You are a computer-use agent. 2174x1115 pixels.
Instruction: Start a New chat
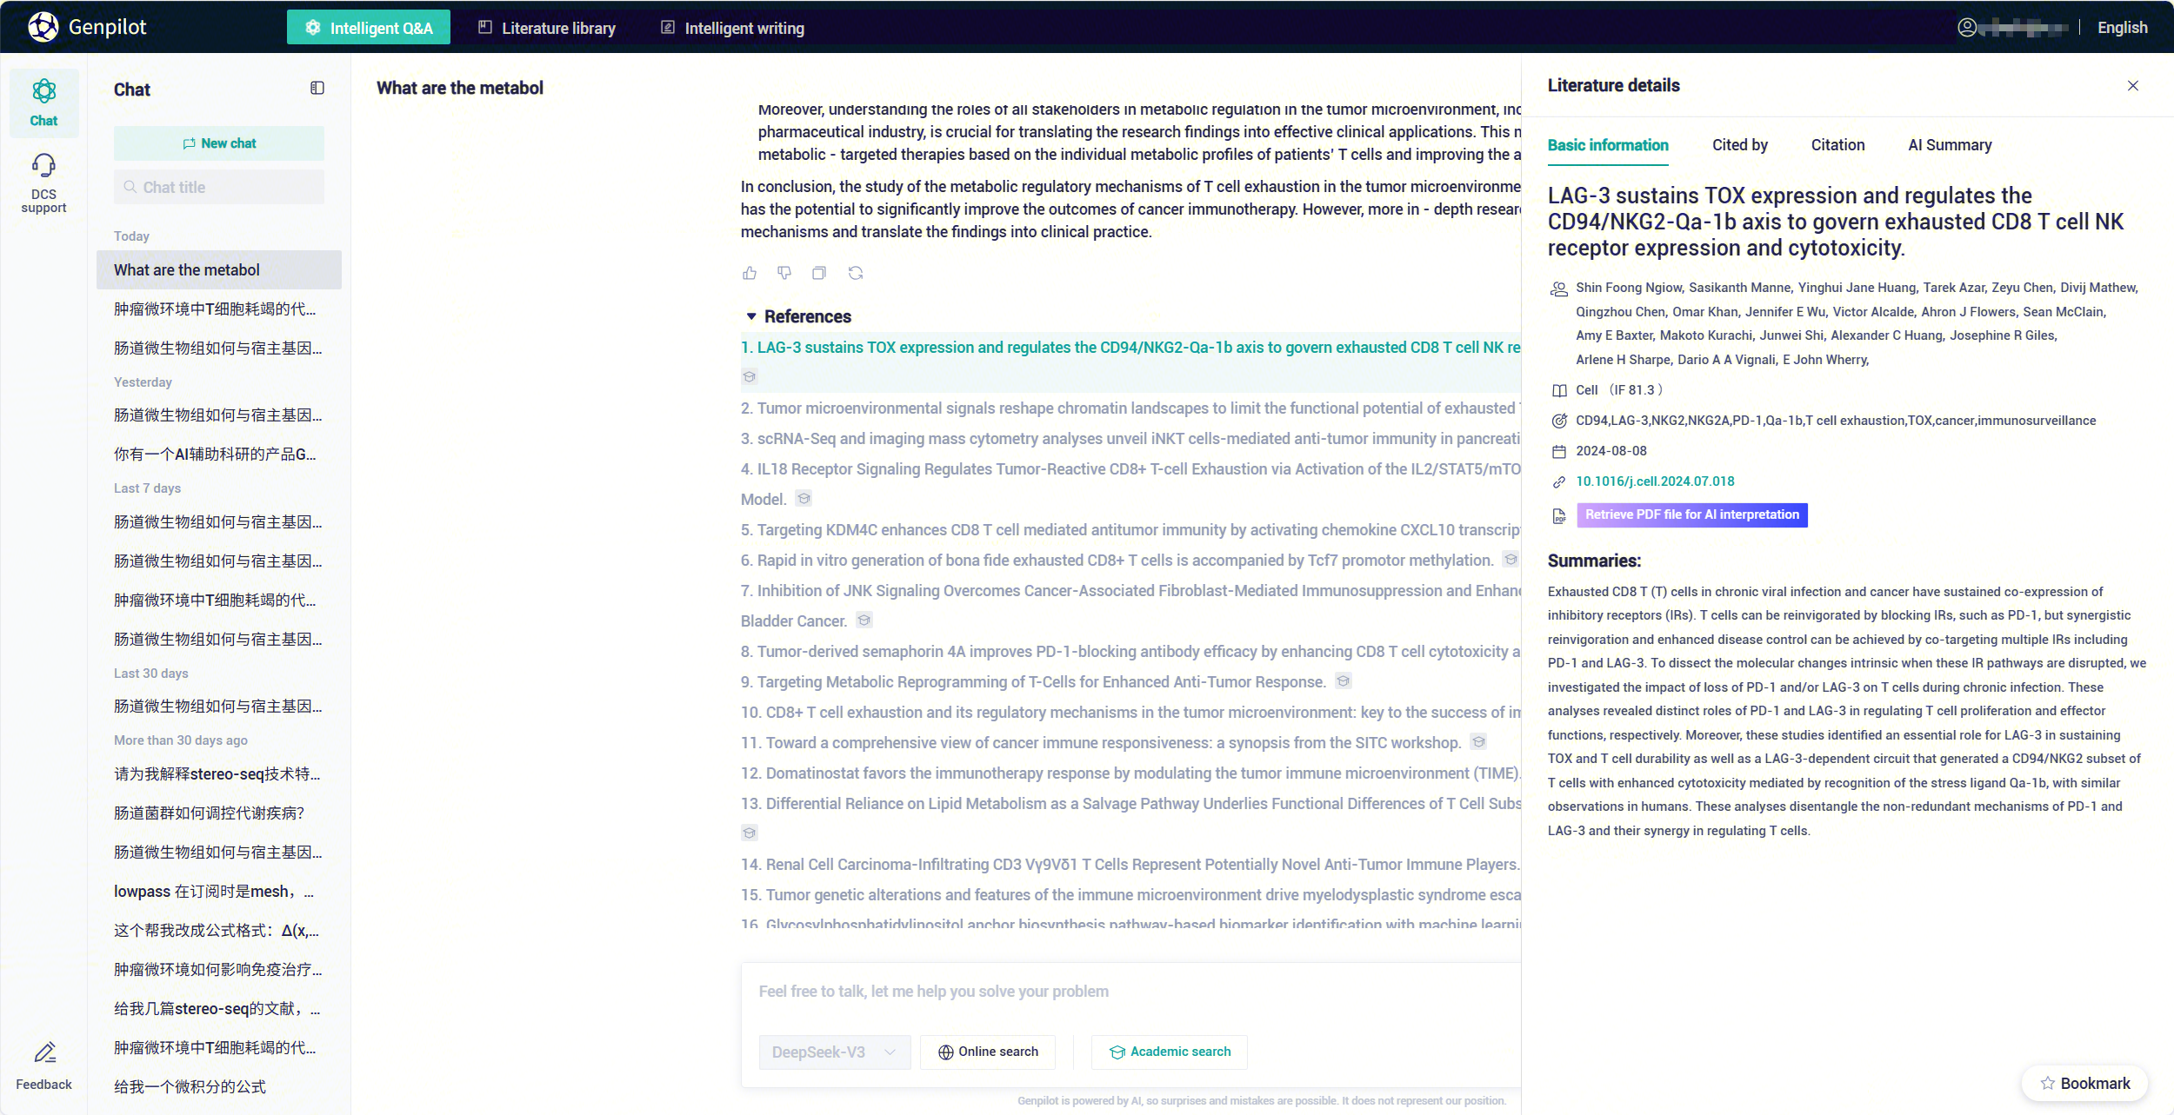[x=219, y=143]
